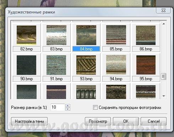Click the frame list scrollbar thumb

point(164,76)
